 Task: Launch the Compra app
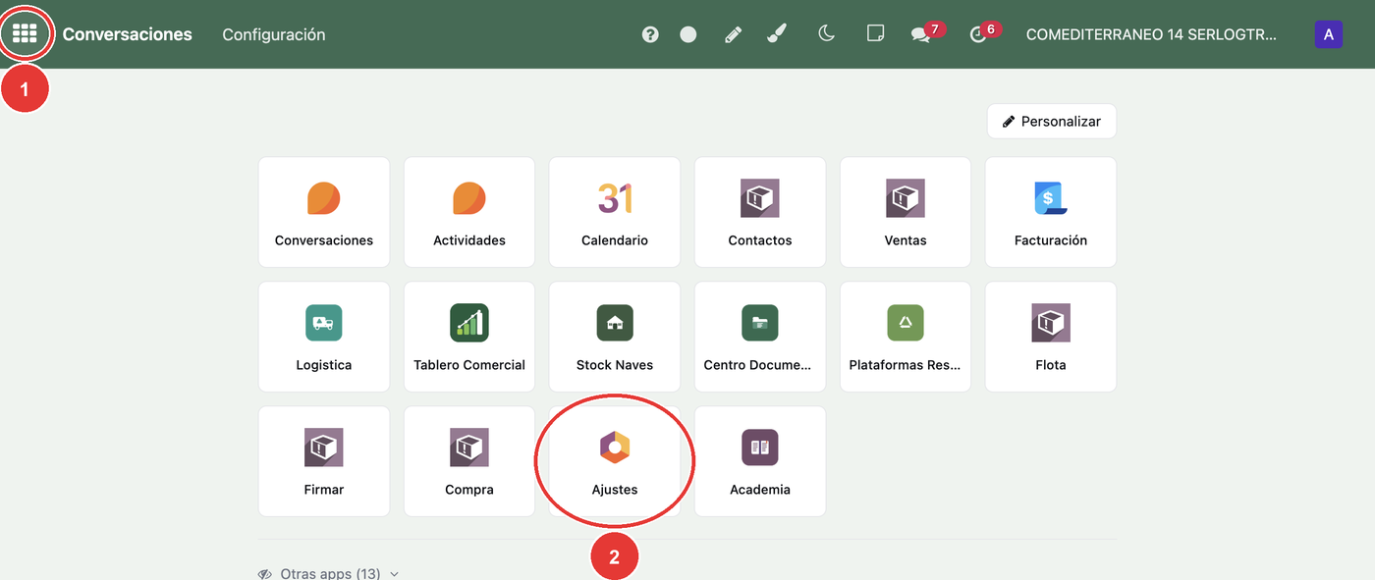469,461
